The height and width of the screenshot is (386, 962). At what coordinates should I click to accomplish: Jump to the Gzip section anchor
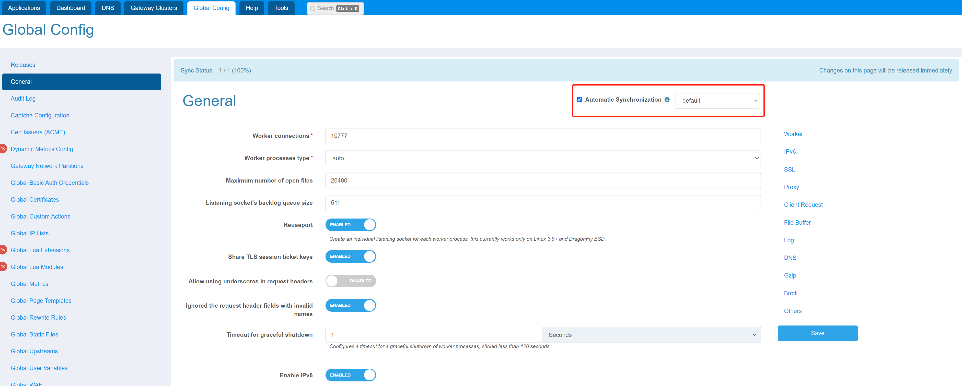click(790, 275)
